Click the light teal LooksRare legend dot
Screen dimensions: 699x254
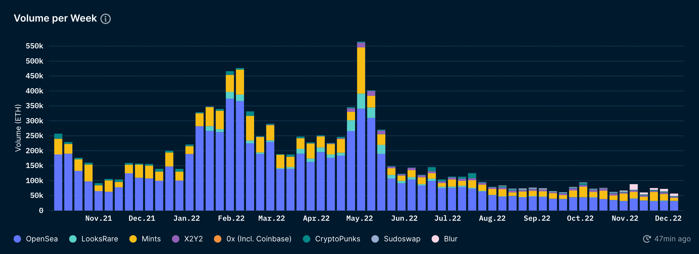[x=73, y=239]
